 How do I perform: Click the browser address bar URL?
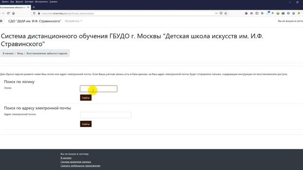(68, 13)
